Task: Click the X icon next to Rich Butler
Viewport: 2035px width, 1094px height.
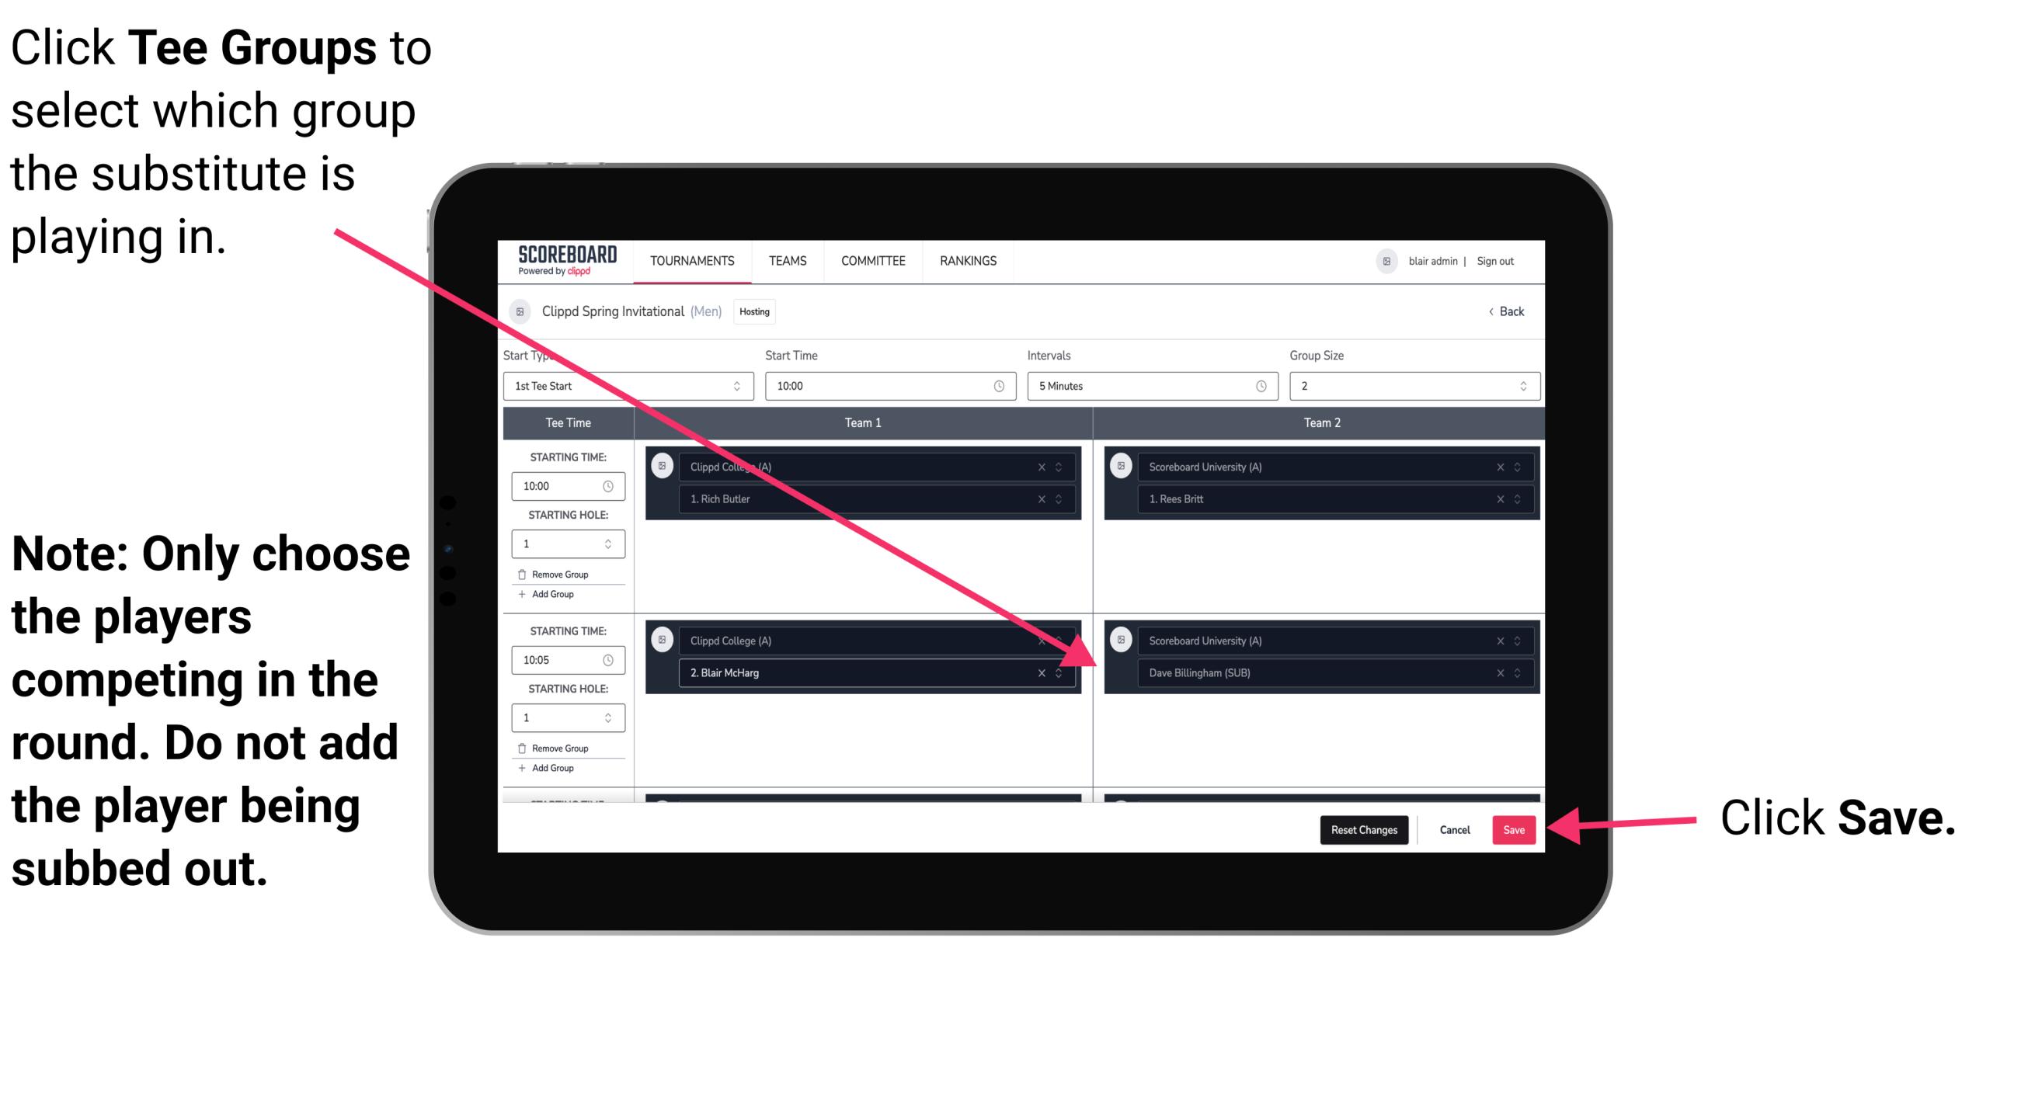Action: click(1045, 498)
